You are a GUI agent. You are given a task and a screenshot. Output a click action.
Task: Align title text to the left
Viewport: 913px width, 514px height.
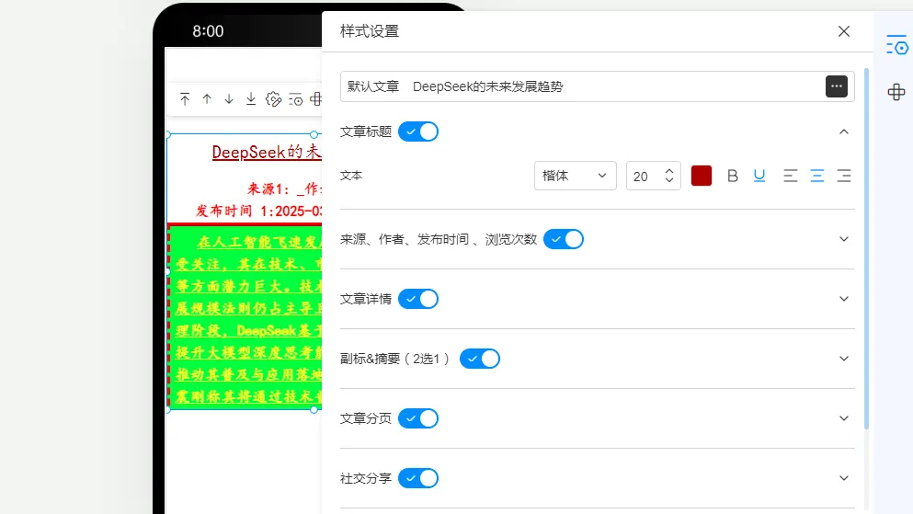pyautogui.click(x=791, y=176)
